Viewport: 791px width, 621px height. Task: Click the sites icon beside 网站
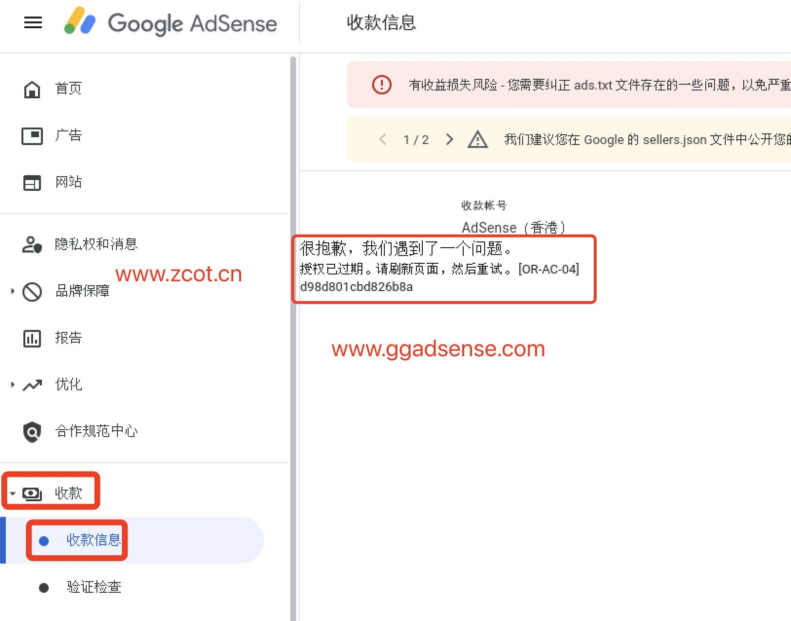pos(32,183)
